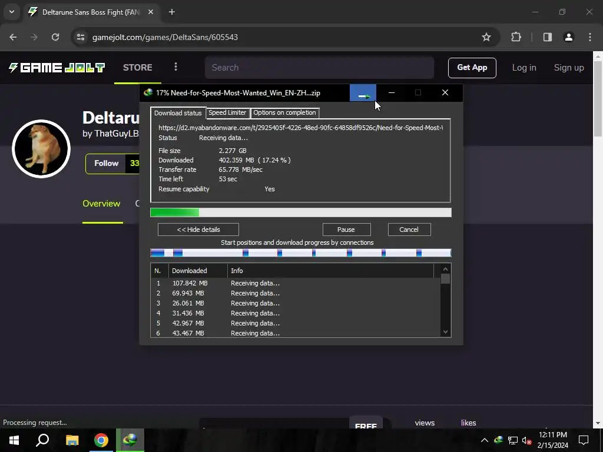Click the download URL text in dialog
Viewport: 603px width, 452px height.
(300, 128)
